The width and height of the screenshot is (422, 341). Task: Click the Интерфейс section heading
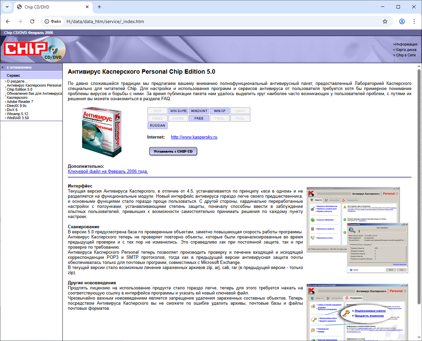pyautogui.click(x=80, y=186)
